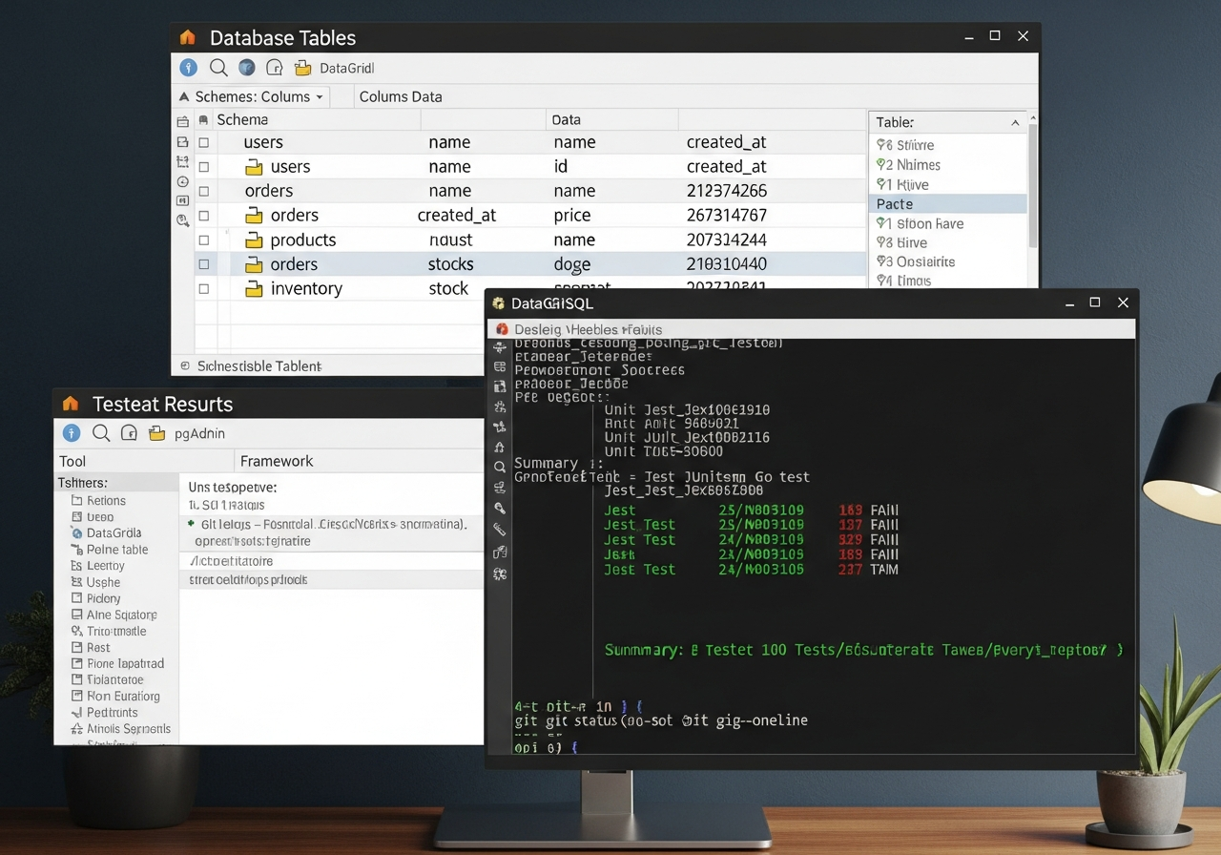
Task: Click the blue info icon in Database Tables toolbar
Action: pos(189,68)
